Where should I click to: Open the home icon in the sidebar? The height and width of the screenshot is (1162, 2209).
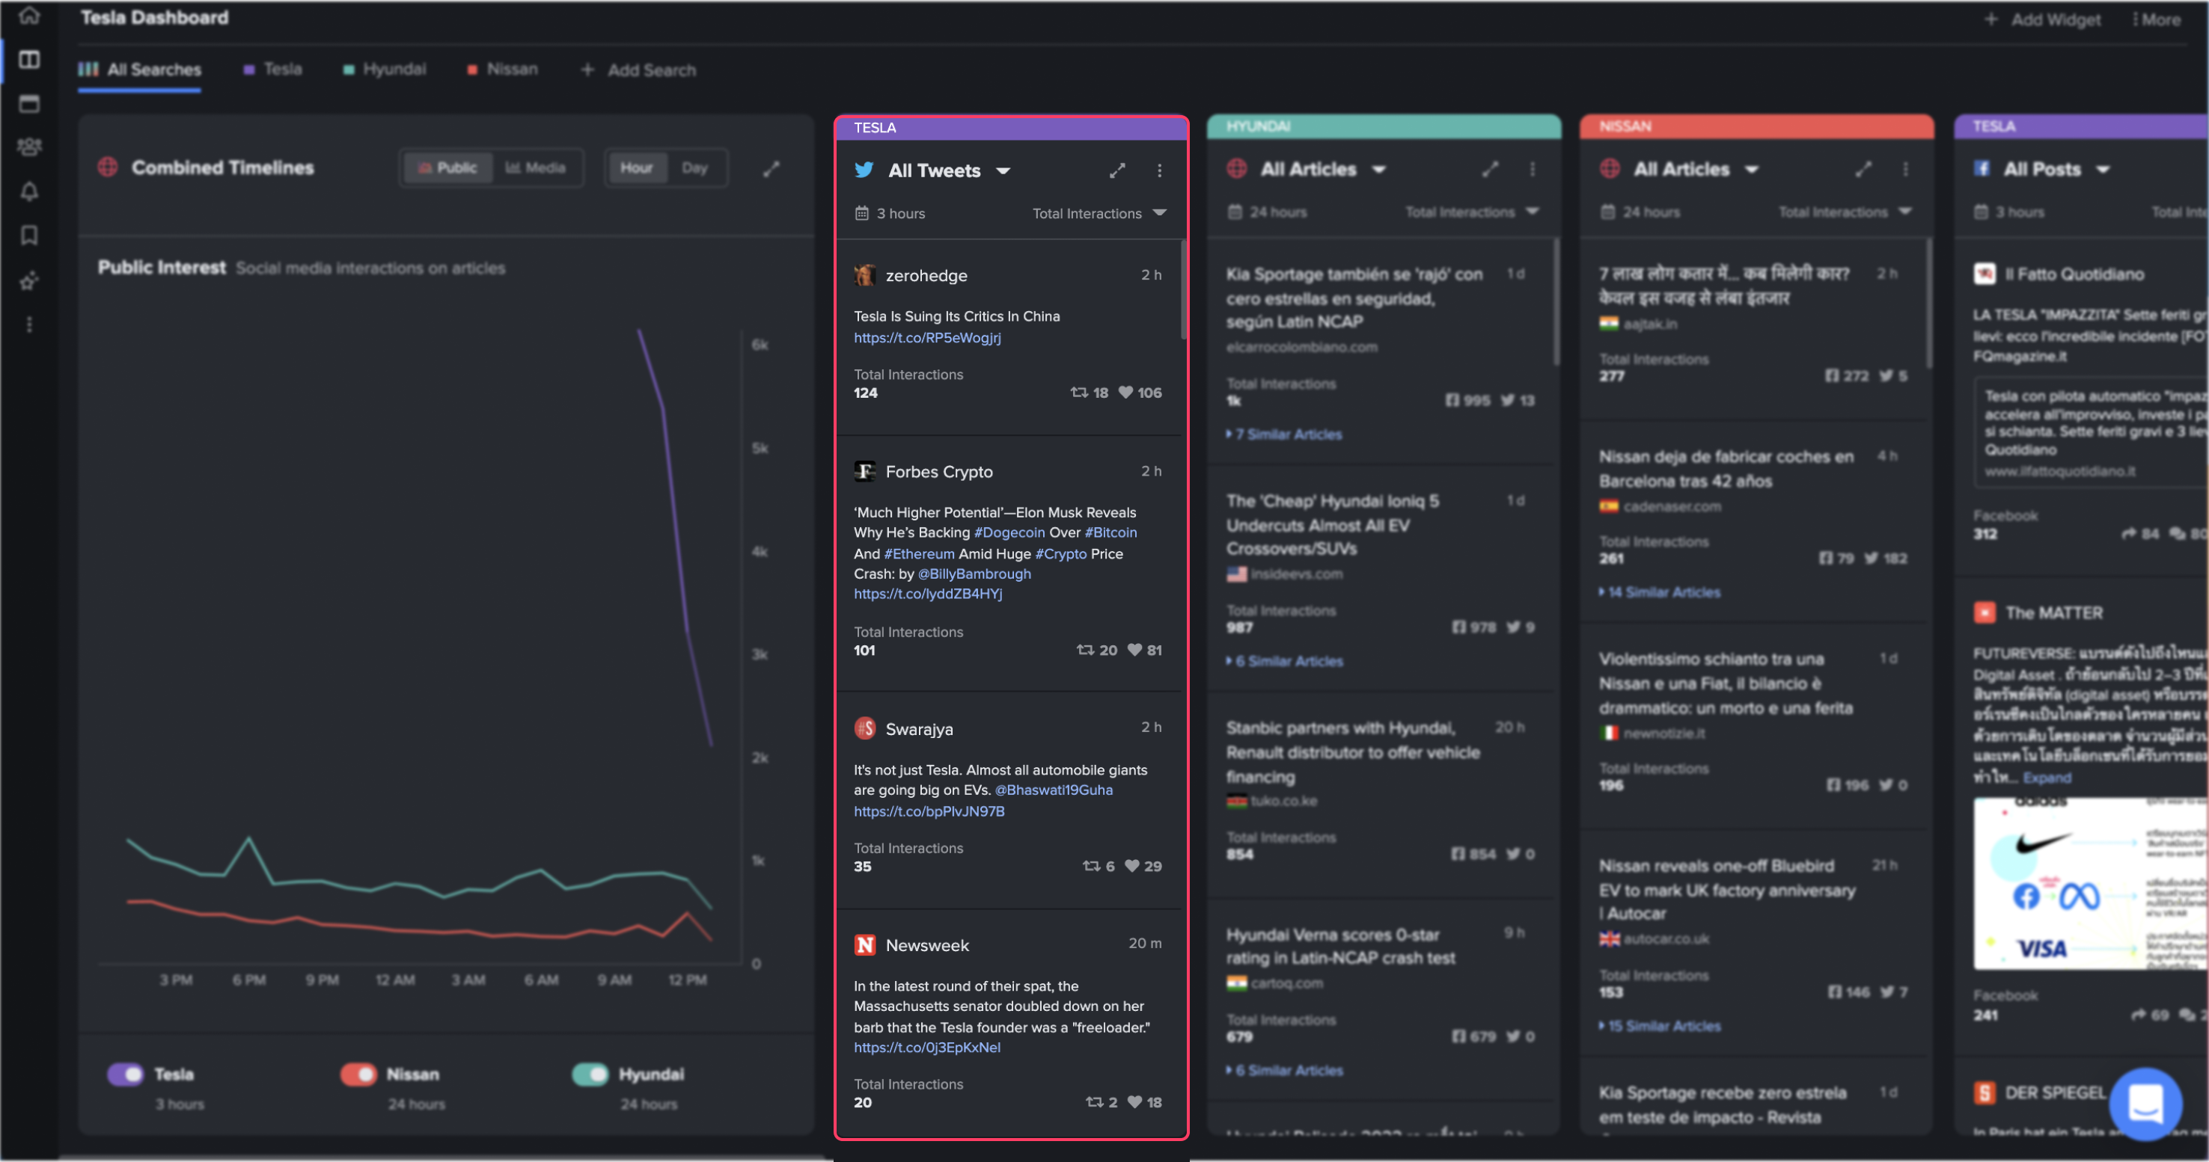[x=29, y=14]
